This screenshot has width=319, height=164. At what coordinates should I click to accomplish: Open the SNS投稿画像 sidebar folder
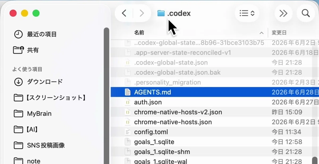(46, 145)
